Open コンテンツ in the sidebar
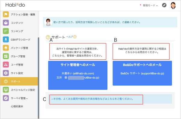Viewport: 181px width, 119px height. click(17, 23)
